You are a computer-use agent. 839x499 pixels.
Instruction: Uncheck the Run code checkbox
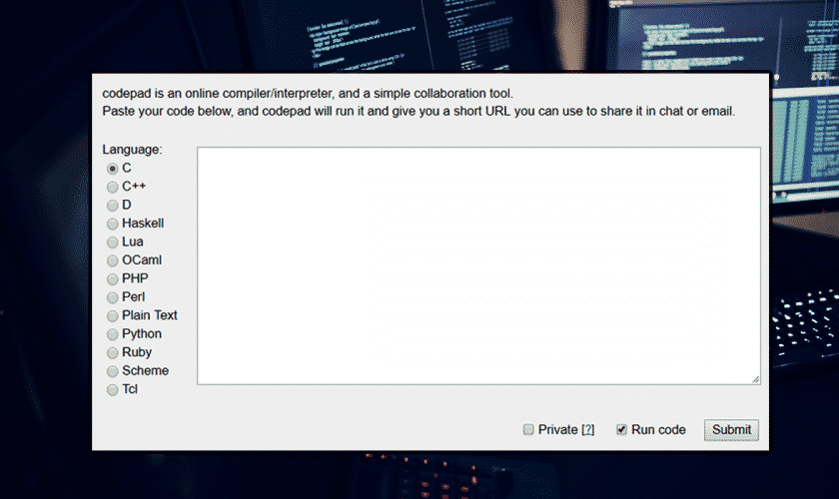[621, 429]
